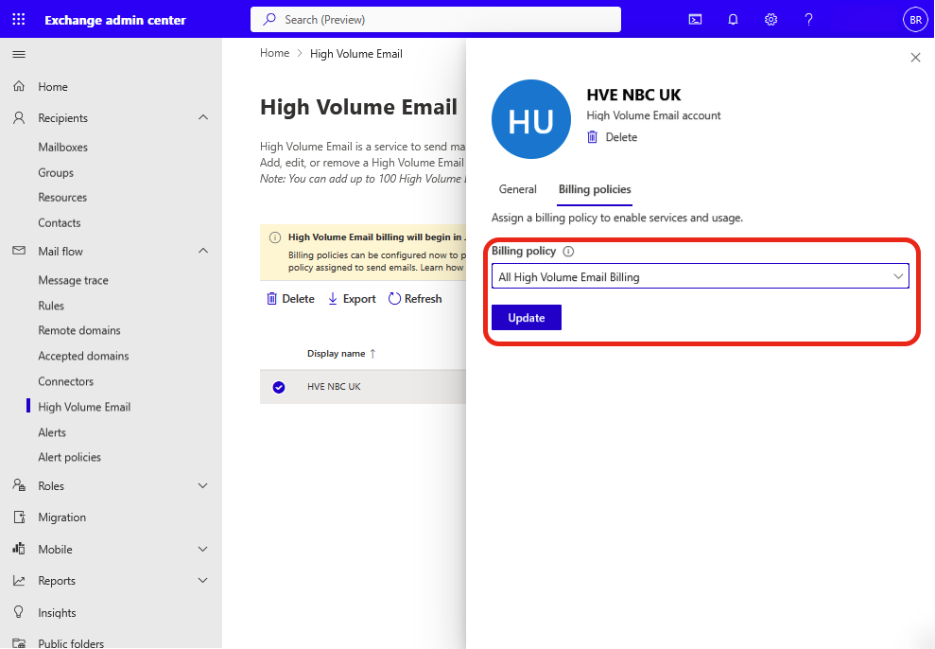This screenshot has height=649, width=935.
Task: Switch to the General tab
Action: point(517,189)
